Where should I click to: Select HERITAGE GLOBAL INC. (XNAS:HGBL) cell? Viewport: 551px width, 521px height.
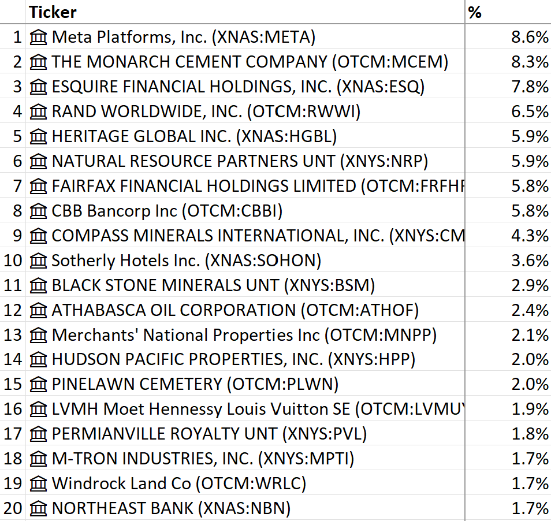[x=245, y=136]
